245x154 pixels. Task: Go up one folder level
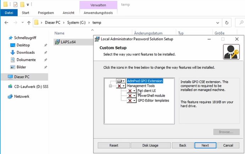(x=29, y=23)
